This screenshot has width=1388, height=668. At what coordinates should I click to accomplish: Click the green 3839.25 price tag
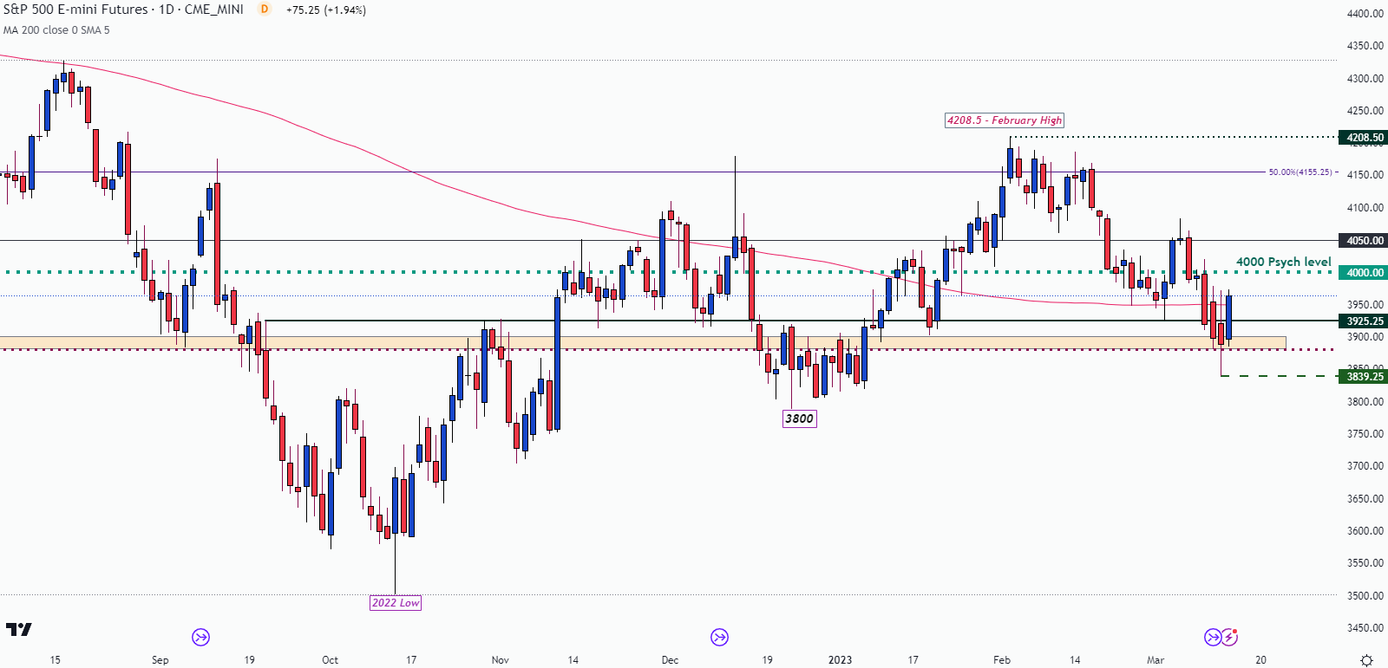coord(1364,376)
